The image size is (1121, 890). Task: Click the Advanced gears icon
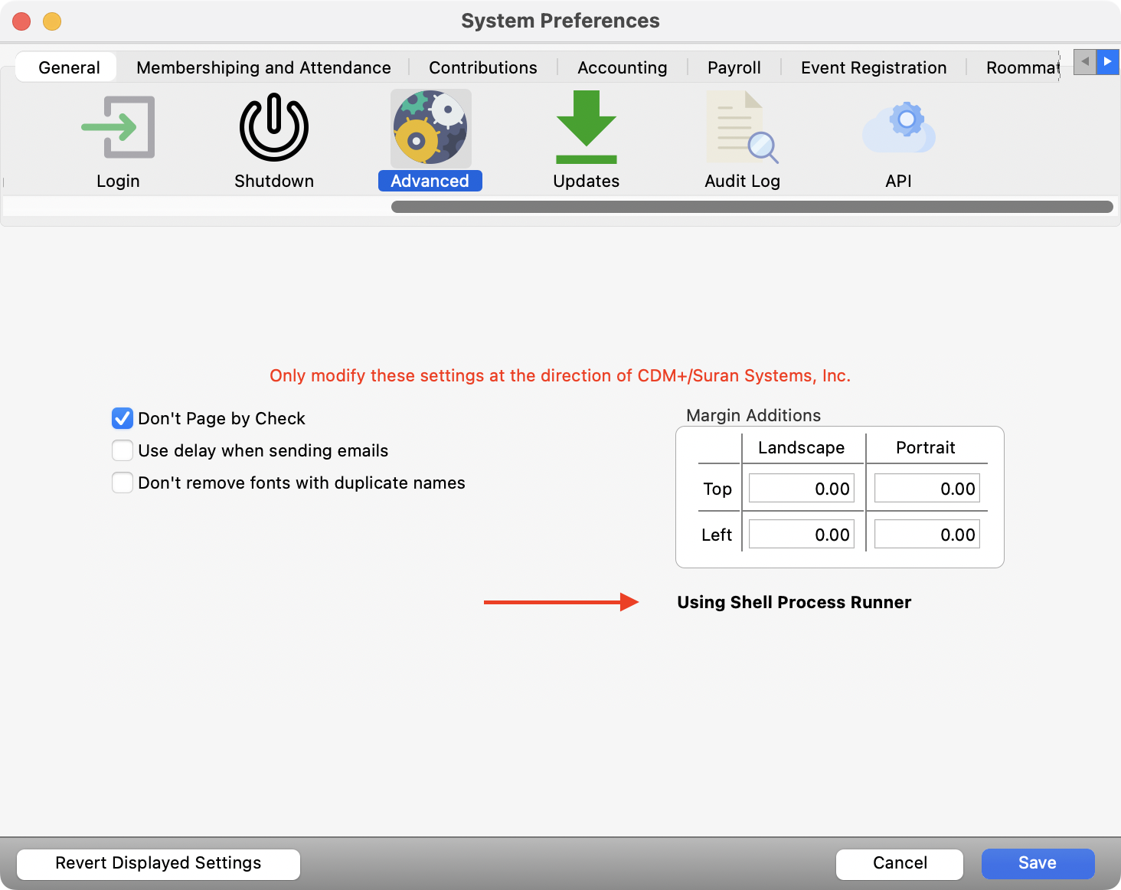tap(430, 128)
